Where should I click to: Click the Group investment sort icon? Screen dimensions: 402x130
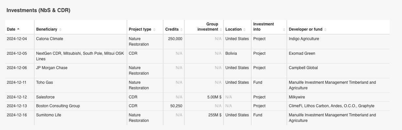coord(221,29)
